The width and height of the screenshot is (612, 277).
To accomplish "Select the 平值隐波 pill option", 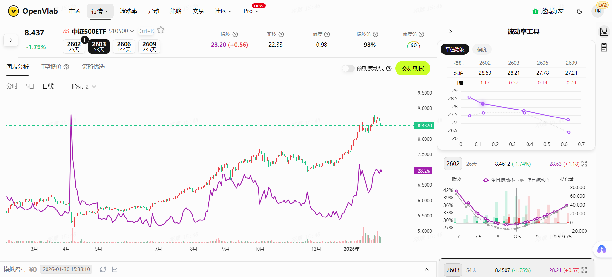I will click(x=455, y=49).
